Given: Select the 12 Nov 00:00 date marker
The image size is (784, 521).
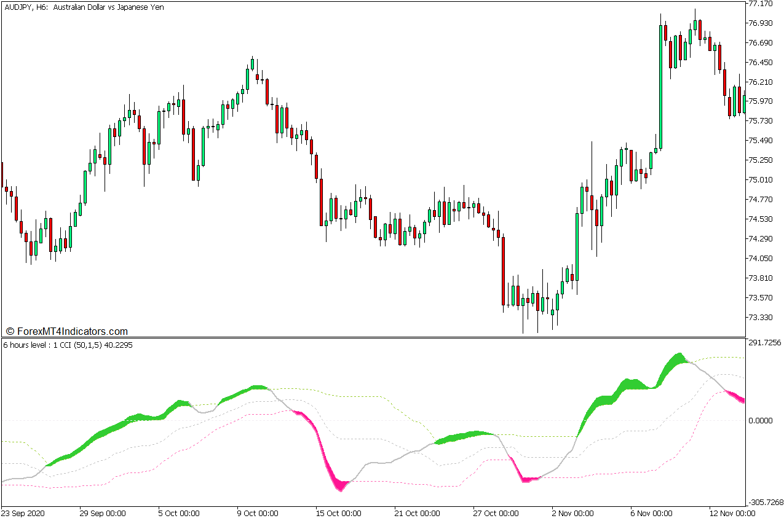Looking at the screenshot, I should click(732, 513).
